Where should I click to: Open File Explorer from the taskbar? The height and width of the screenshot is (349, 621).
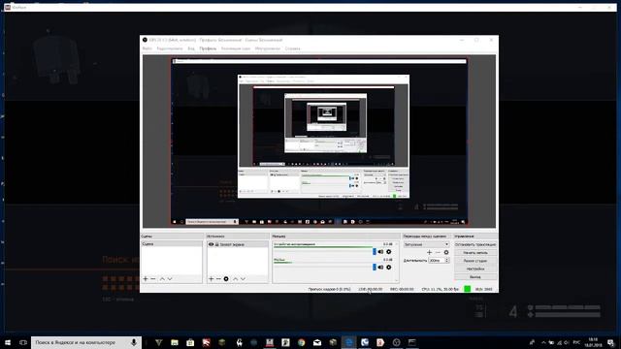[x=175, y=342]
